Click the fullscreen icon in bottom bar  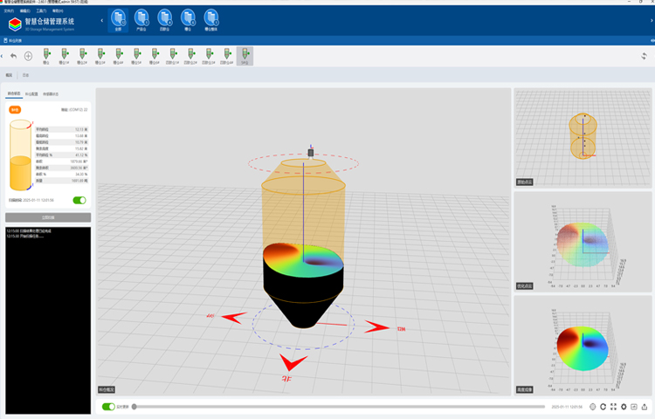pyautogui.click(x=614, y=407)
